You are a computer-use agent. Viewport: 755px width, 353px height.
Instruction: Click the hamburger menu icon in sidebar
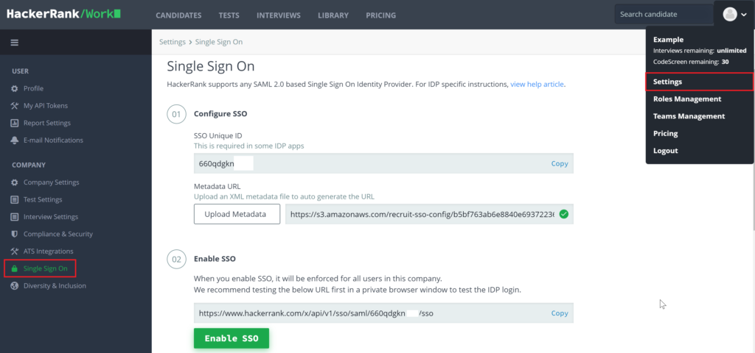point(14,43)
